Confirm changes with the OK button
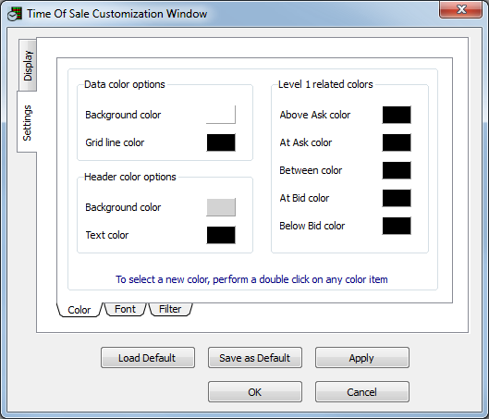The image size is (489, 419). click(x=255, y=392)
